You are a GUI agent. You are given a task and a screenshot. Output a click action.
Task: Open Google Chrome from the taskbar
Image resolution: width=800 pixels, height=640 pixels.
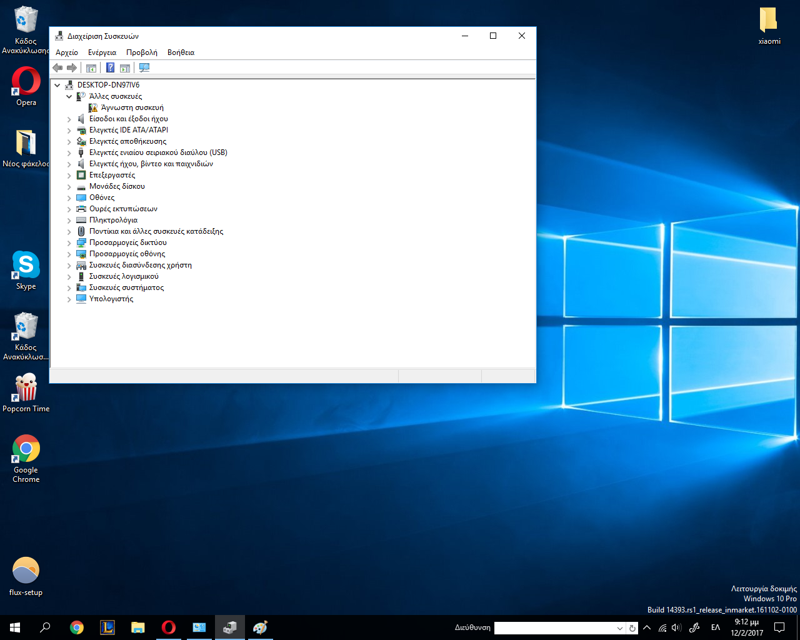77,627
